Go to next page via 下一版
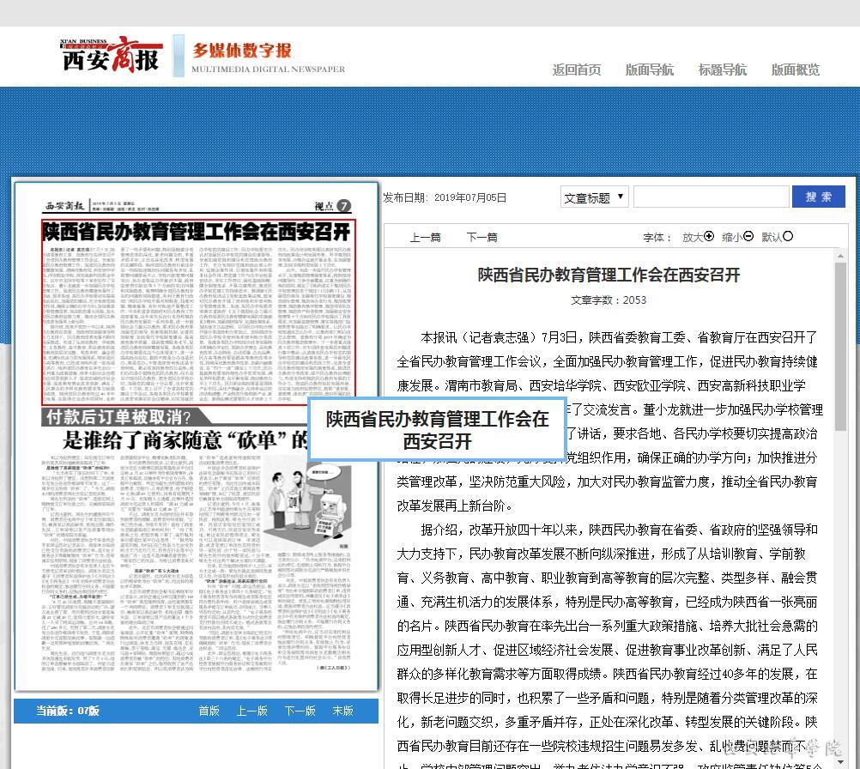This screenshot has width=860, height=769. coord(300,711)
